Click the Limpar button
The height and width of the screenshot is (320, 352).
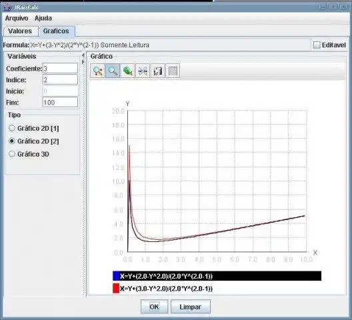191,307
